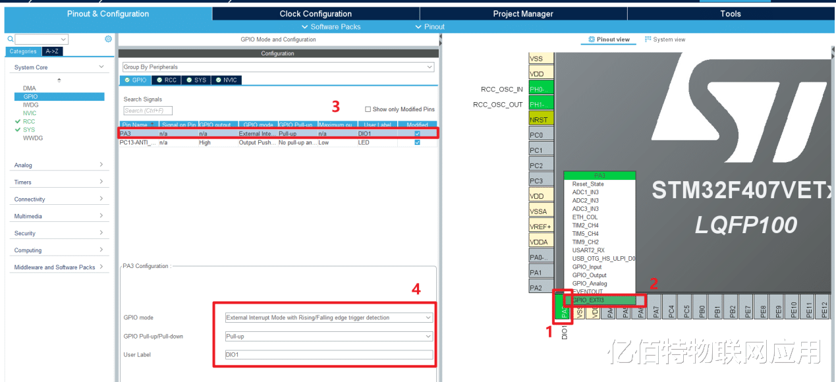This screenshot has height=382, width=836.
Task: Click the top VSS pin
Action: [542, 59]
